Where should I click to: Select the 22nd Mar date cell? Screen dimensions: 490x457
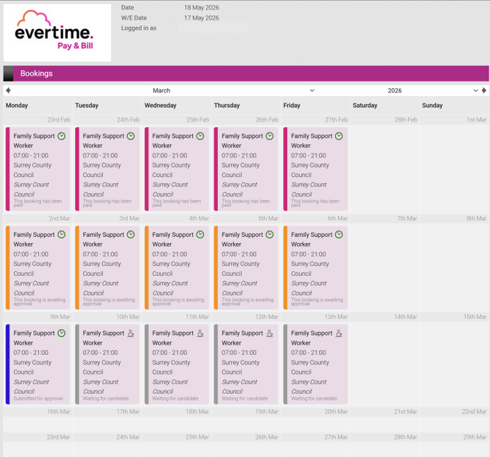[454, 419]
